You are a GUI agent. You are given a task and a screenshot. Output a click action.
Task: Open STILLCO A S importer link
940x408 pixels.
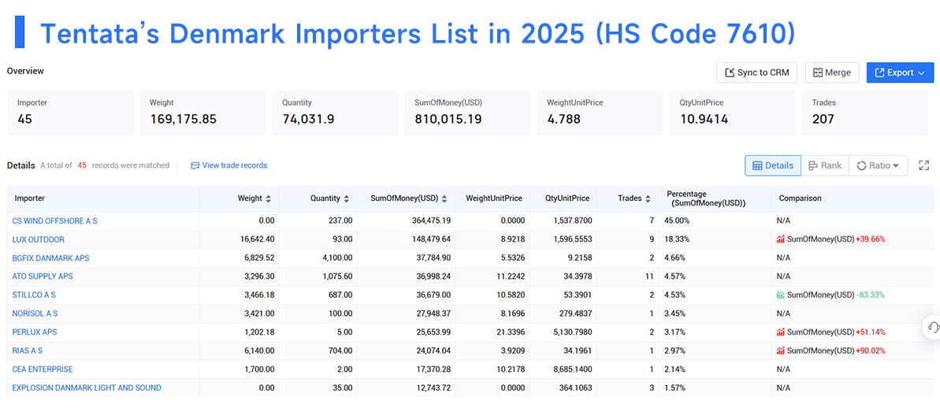[34, 295]
